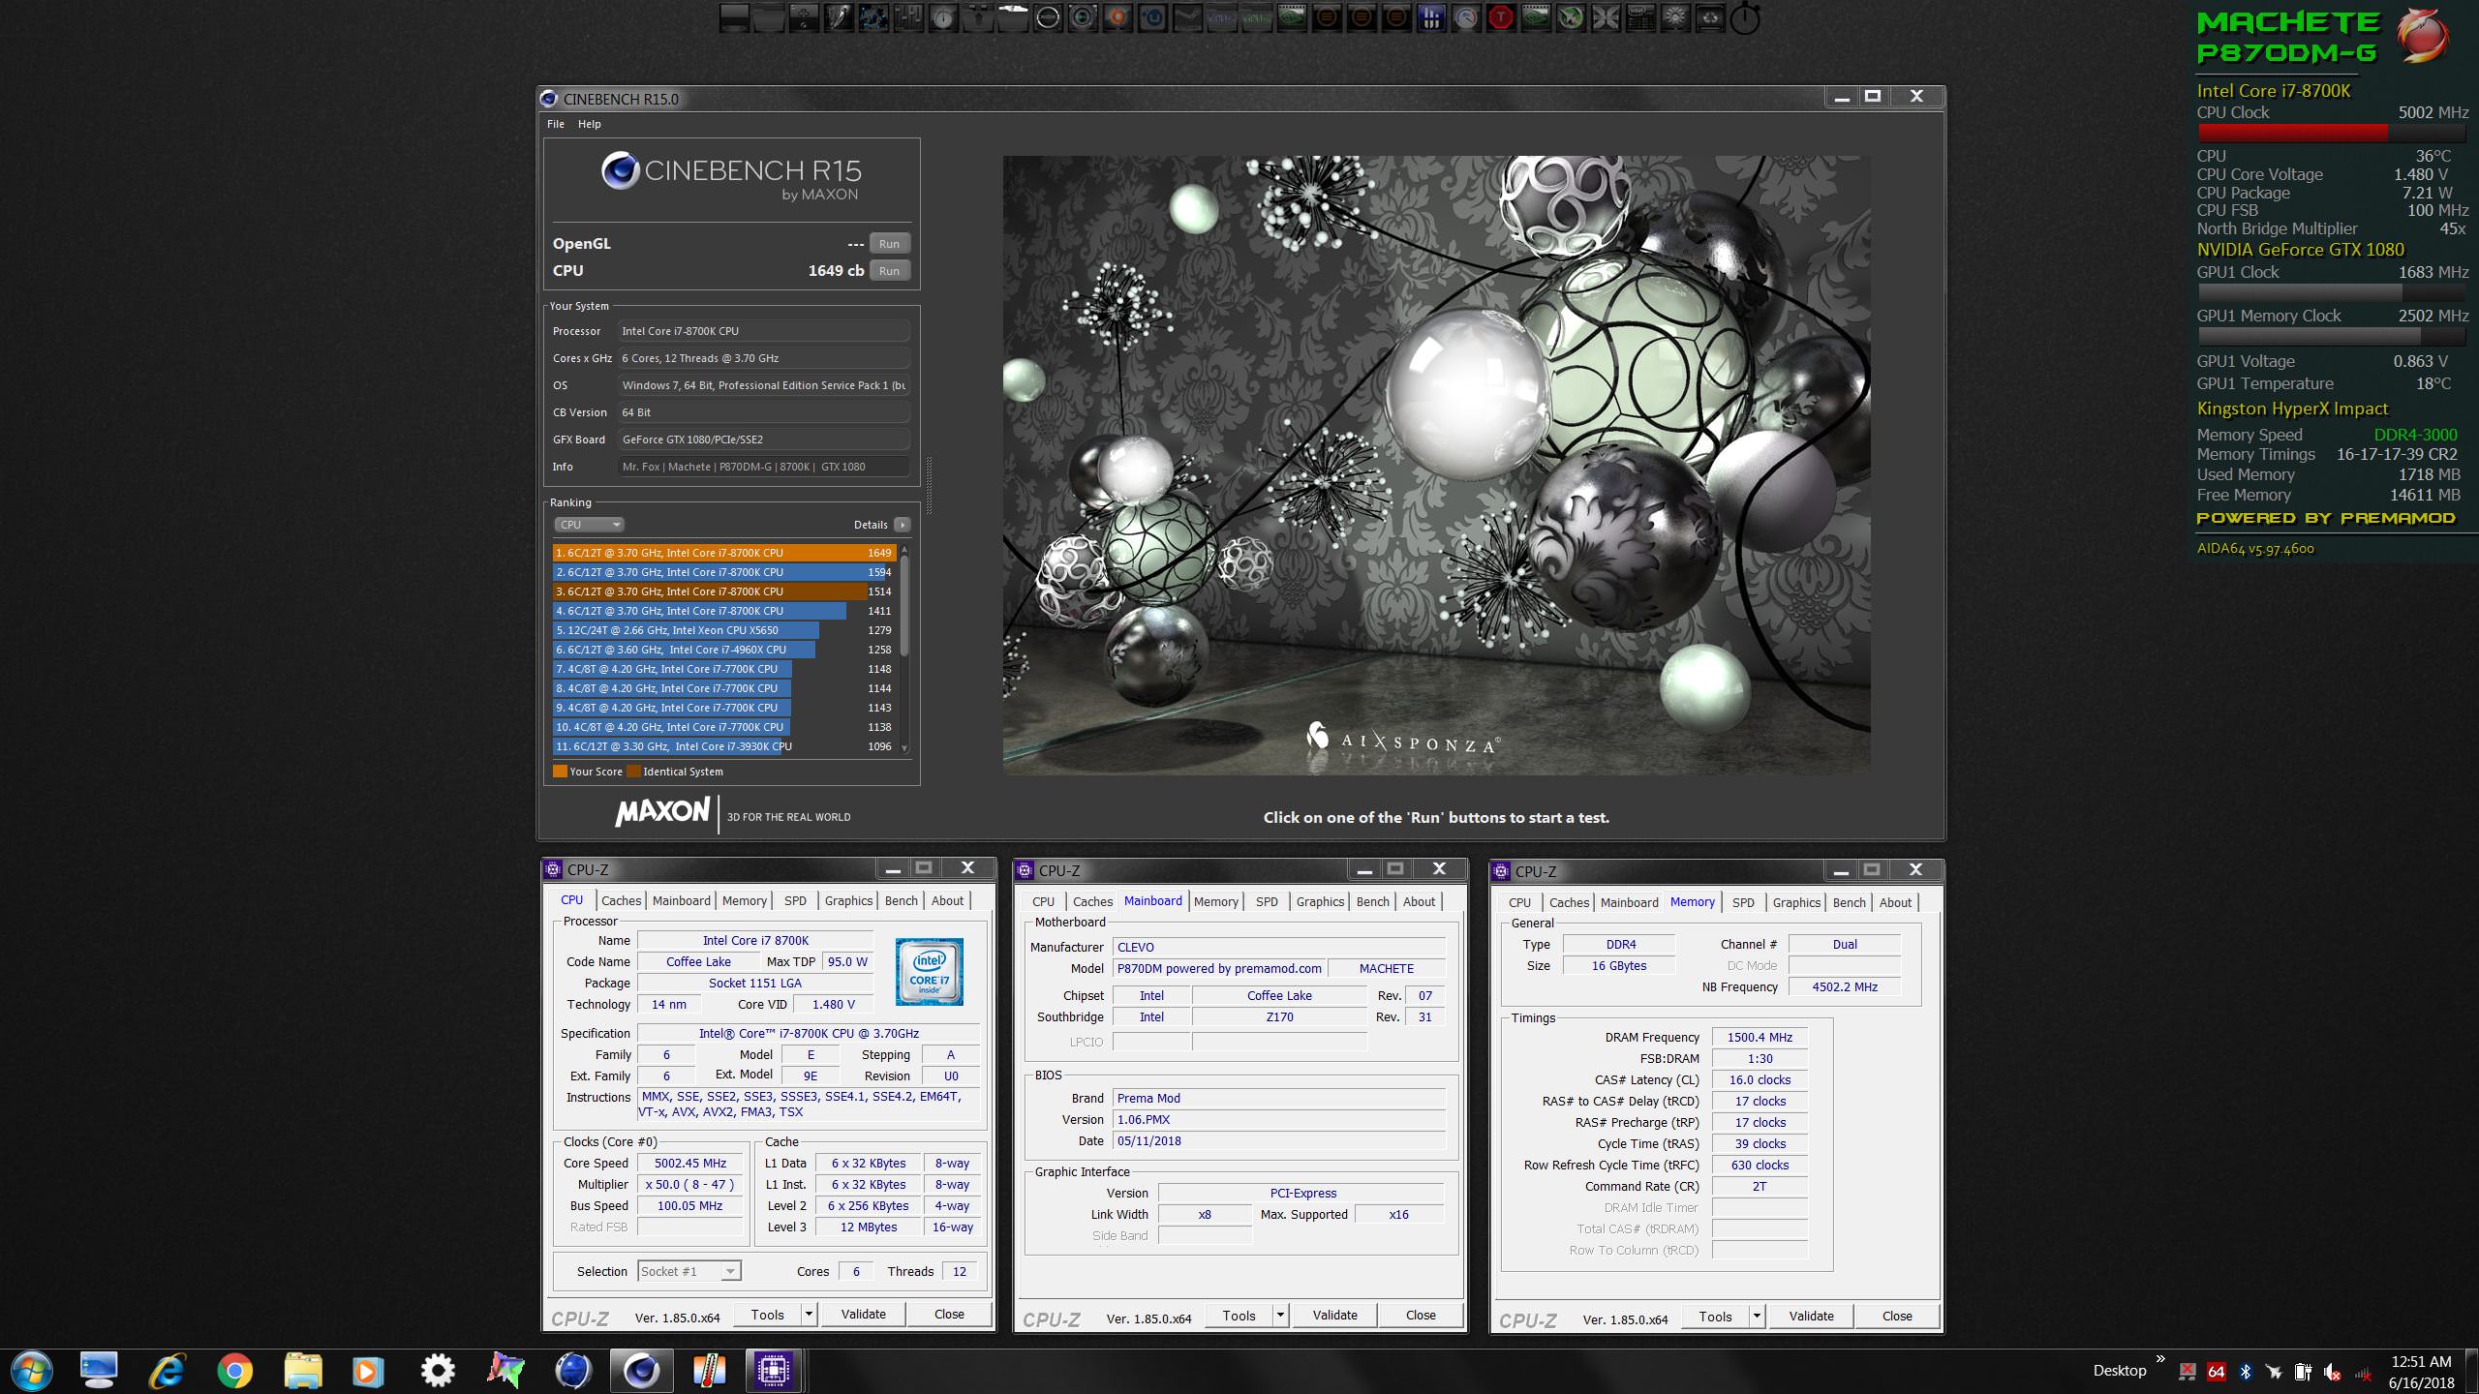
Task: Expand Details arrow in Ranking panel
Action: pyautogui.click(x=902, y=525)
